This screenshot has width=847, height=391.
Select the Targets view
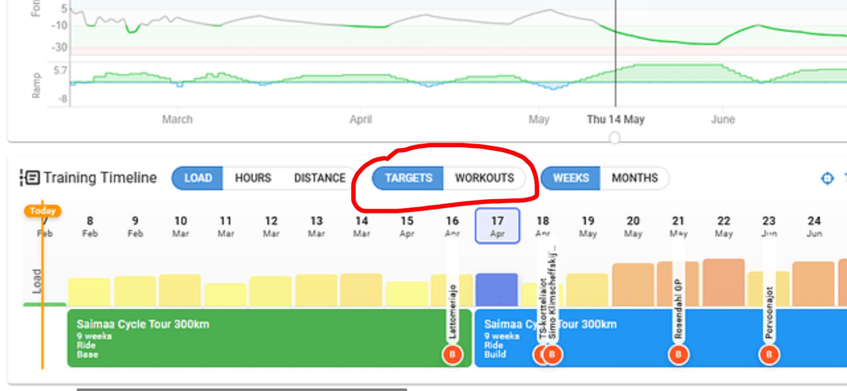click(x=408, y=178)
